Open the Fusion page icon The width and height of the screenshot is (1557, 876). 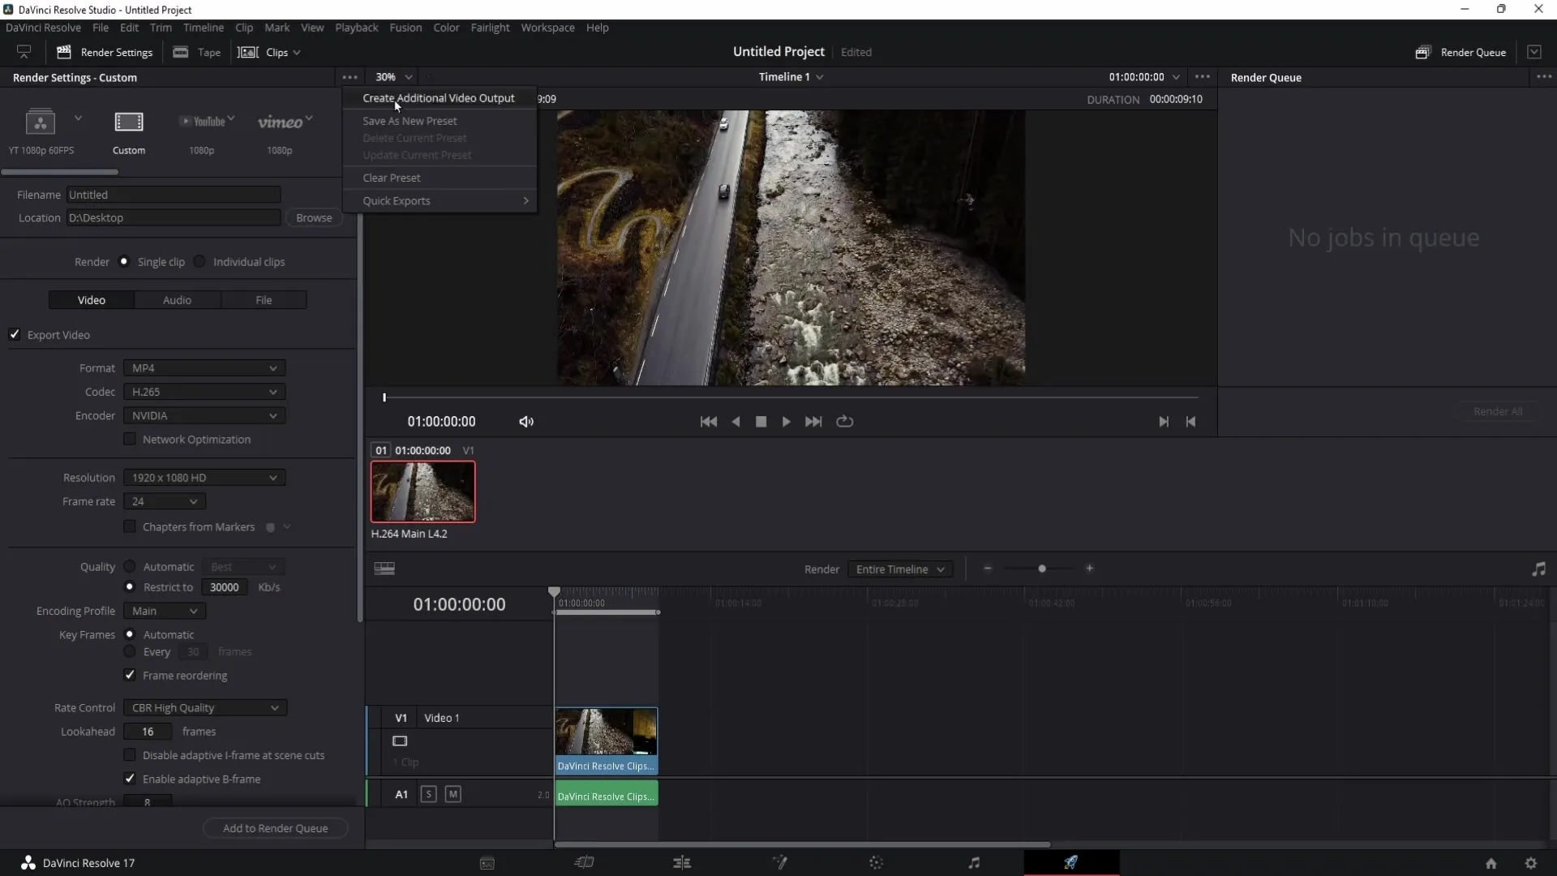(x=779, y=863)
